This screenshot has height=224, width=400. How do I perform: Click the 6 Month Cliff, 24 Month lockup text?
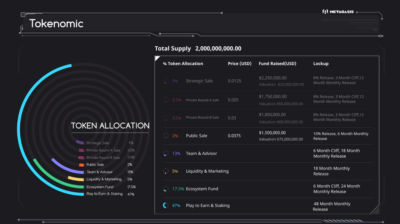[x=337, y=189]
